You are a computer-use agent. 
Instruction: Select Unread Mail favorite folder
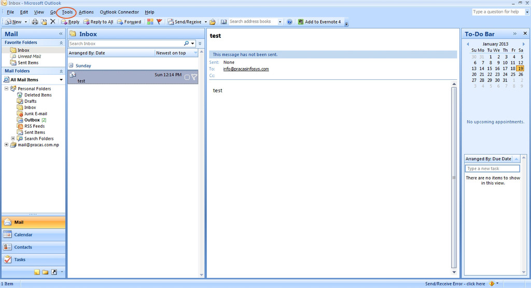[29, 57]
